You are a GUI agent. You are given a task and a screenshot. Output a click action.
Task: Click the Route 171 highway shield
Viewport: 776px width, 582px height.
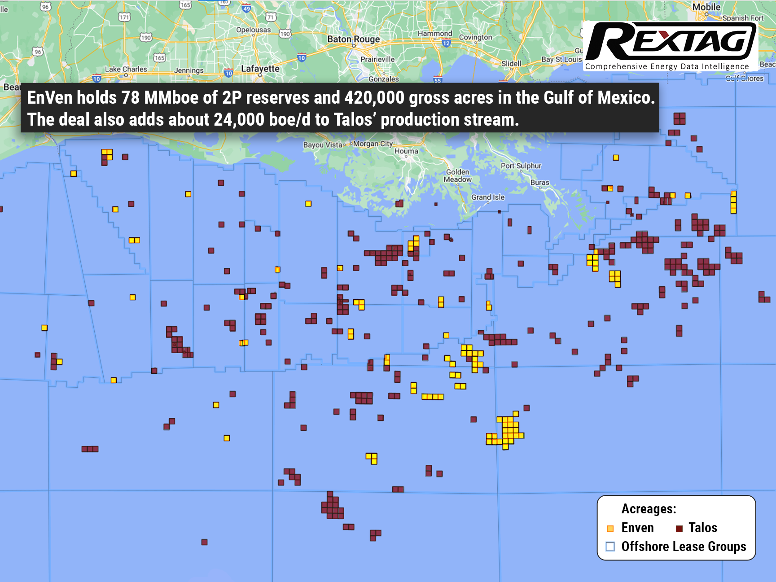(124, 17)
